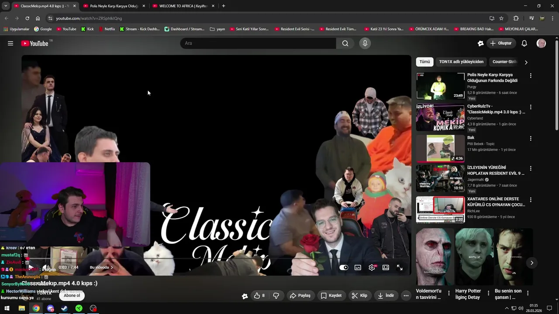The height and width of the screenshot is (314, 559).
Task: Select the Tümü filter chip
Action: (x=424, y=62)
